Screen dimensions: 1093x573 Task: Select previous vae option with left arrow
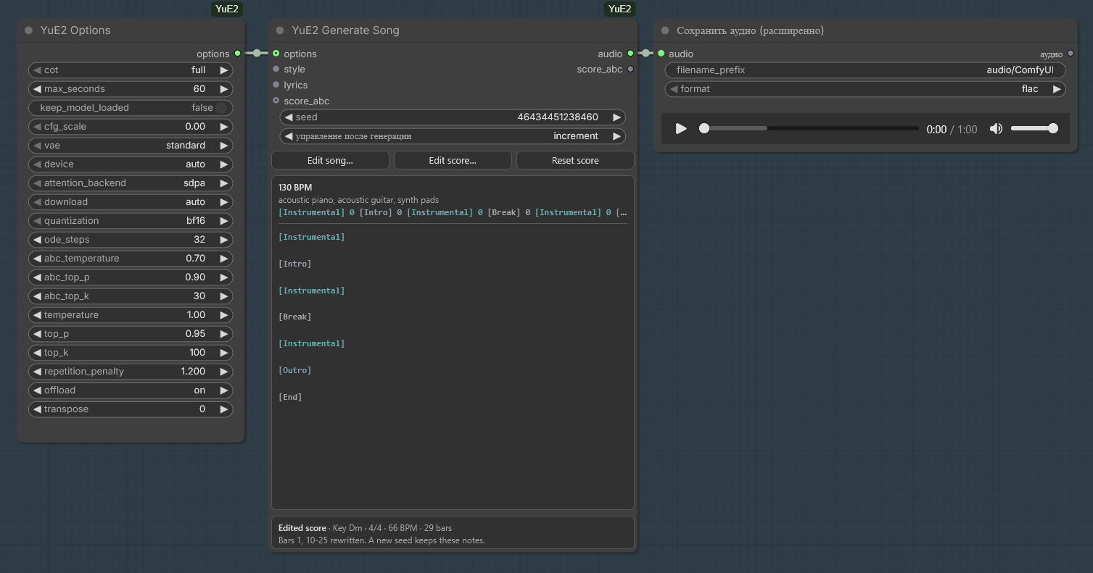36,146
